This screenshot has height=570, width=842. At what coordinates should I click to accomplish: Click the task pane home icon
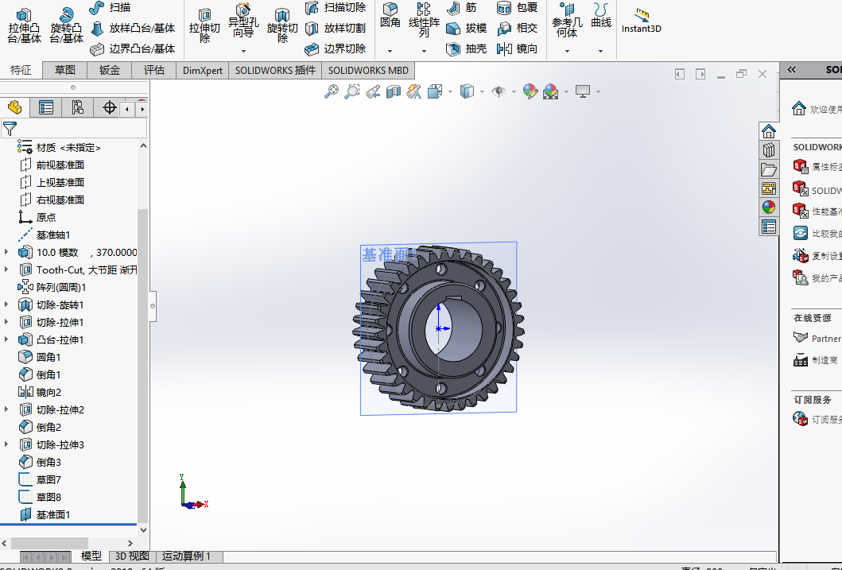pyautogui.click(x=768, y=131)
